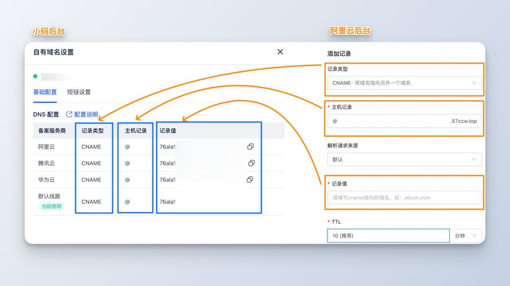Select the 华为云 provider cell
Image resolution: width=510 pixels, height=286 pixels.
click(x=46, y=180)
